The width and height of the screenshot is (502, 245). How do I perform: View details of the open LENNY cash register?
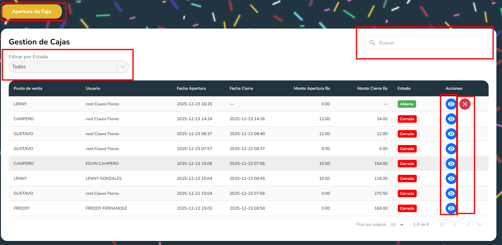pos(451,104)
